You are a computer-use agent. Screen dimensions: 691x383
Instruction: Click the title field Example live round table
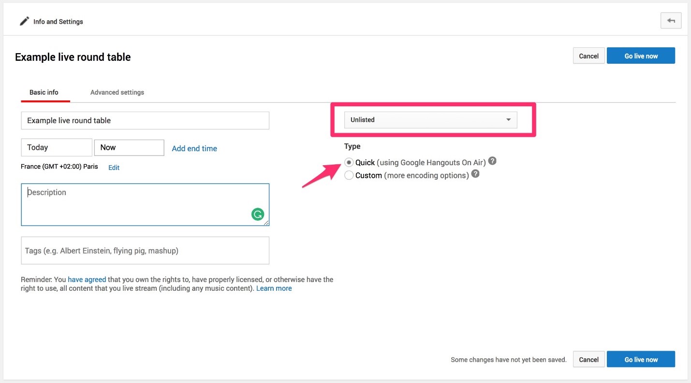[145, 121]
